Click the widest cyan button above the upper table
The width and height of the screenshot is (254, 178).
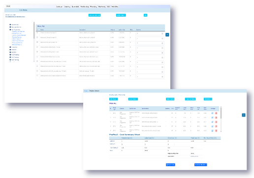coord(95,15)
